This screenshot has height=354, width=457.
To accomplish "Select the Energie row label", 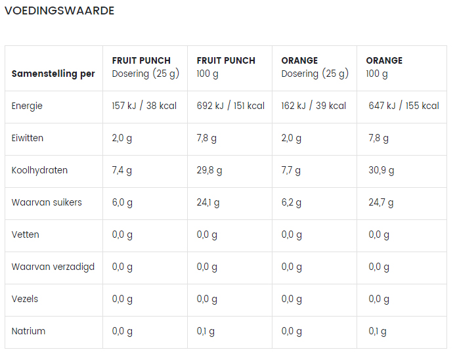I will coord(27,106).
